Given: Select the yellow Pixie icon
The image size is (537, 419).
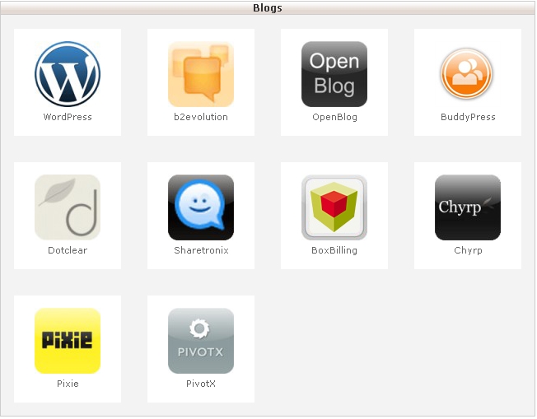Looking at the screenshot, I should point(68,341).
